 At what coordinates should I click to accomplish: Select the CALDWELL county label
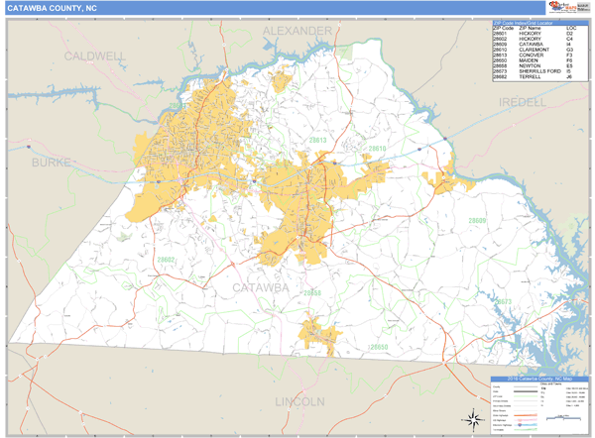pyautogui.click(x=94, y=56)
